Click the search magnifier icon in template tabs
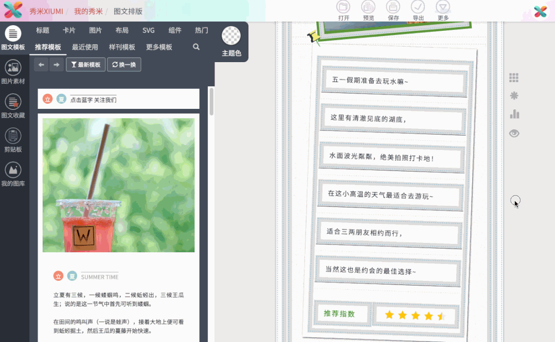Viewport: 555px width, 342px height. (x=196, y=47)
